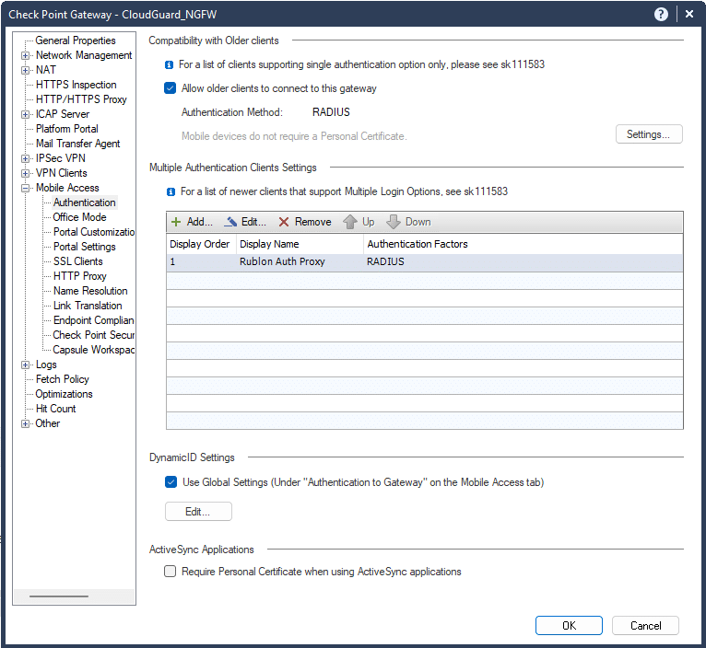Image resolution: width=706 pixels, height=648 pixels.
Task: Select Office Mode in the tree
Action: [x=79, y=217]
